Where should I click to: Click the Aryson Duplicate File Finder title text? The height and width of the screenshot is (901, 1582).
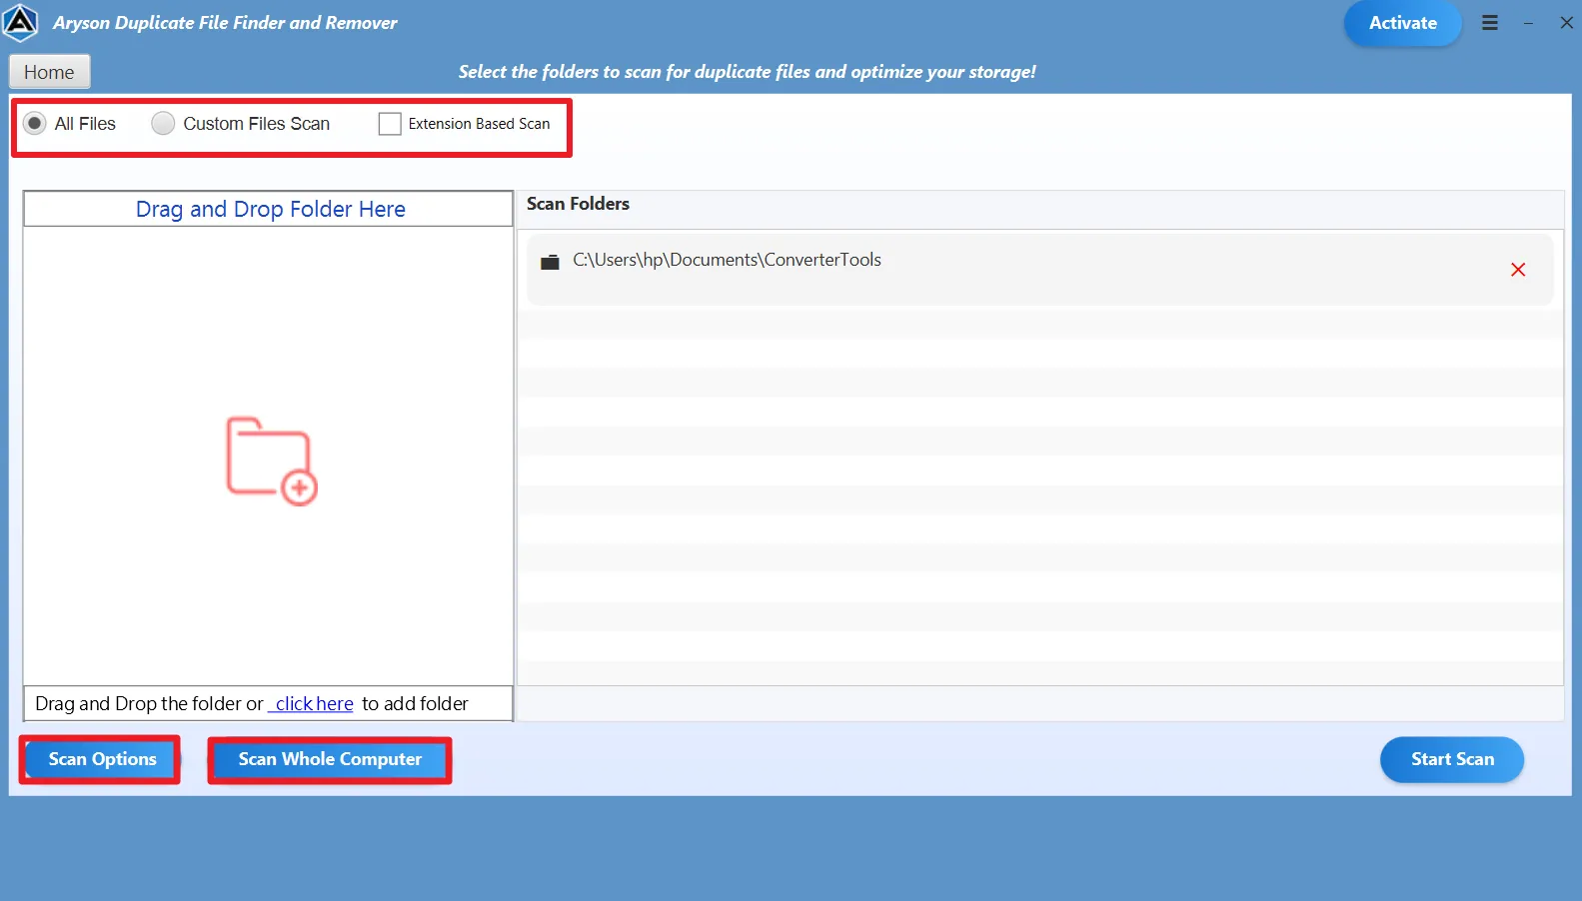(225, 23)
